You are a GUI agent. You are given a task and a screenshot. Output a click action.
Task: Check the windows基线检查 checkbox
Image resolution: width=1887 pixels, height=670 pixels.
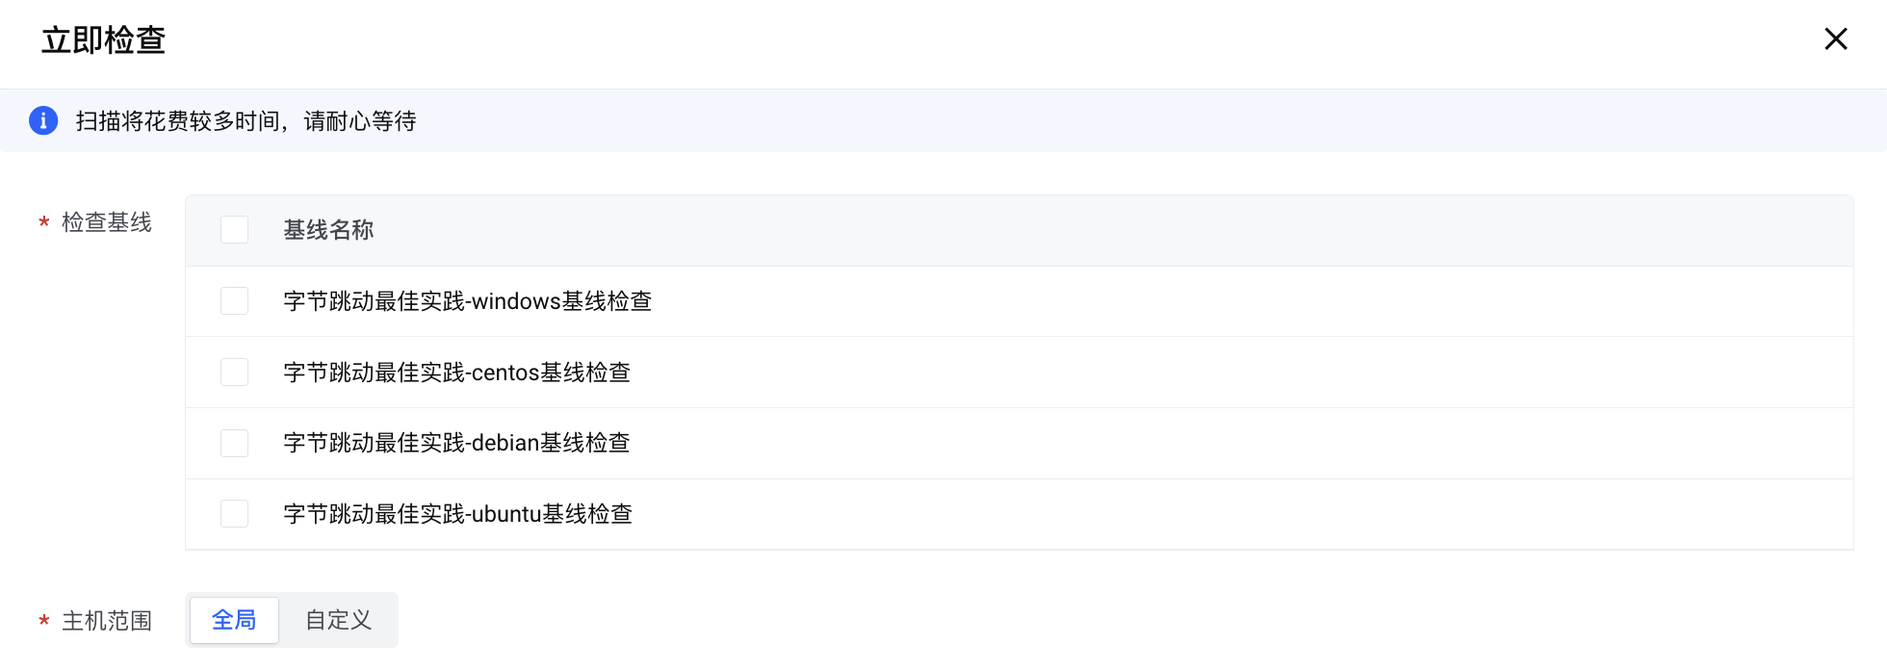click(x=234, y=301)
